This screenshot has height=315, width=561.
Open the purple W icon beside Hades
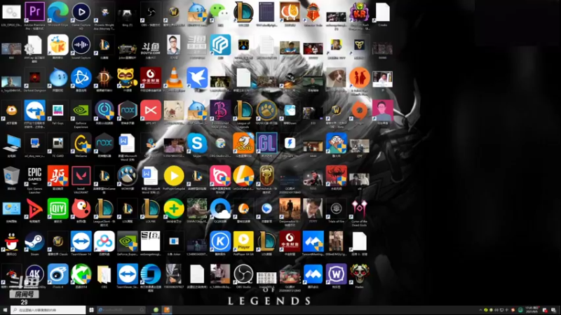[x=336, y=274]
